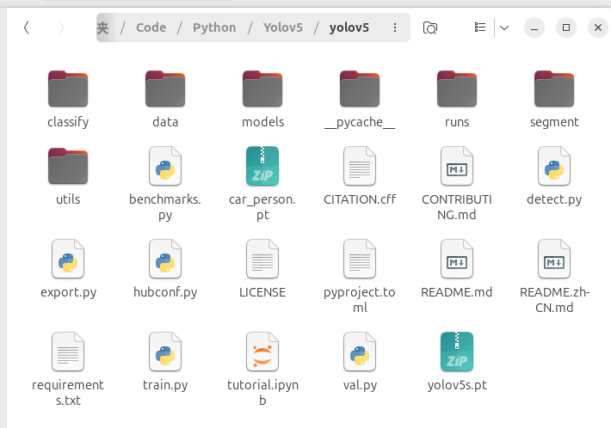611x428 pixels.
Task: Select the detect.py Python file icon
Action: pos(554,166)
